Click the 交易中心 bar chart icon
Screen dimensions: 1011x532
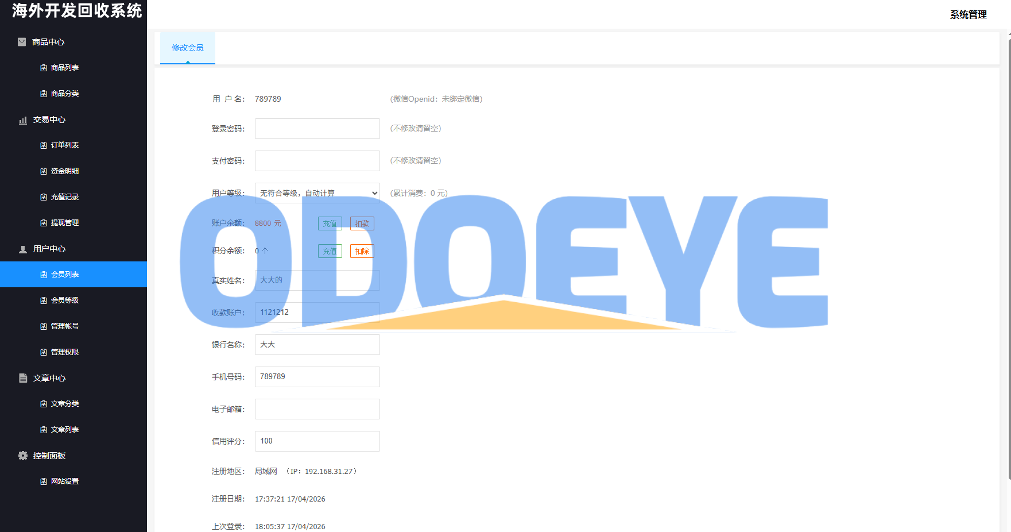pos(23,120)
